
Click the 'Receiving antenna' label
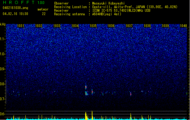tap(69, 14)
